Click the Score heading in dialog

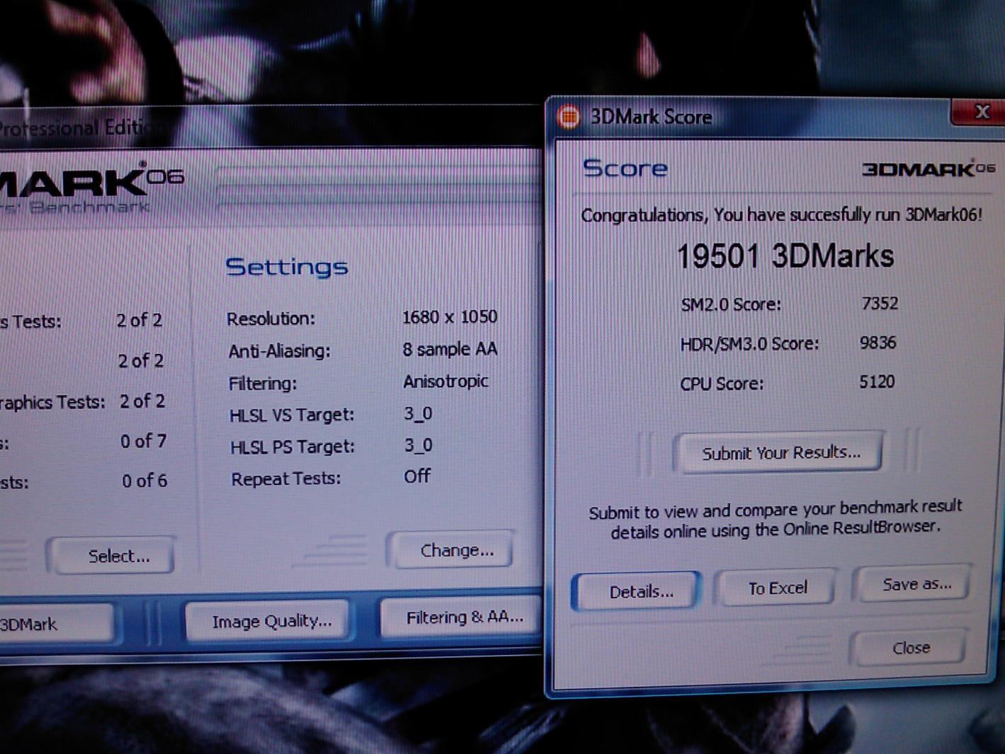625,168
